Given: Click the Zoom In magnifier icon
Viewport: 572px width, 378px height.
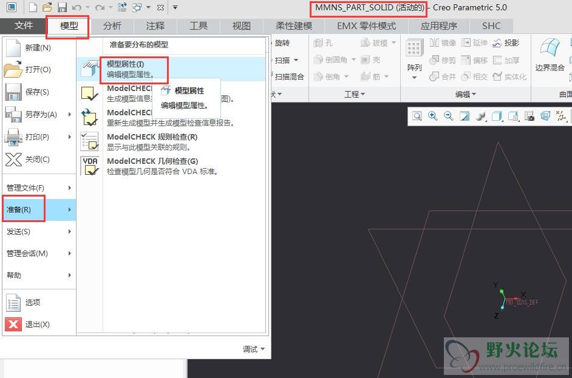Looking at the screenshot, I should 433,116.
